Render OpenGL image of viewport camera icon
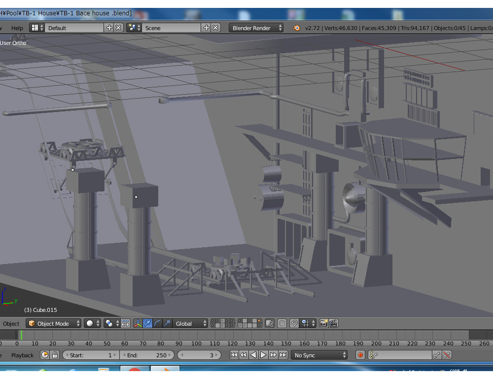493x379 pixels. pos(323,323)
